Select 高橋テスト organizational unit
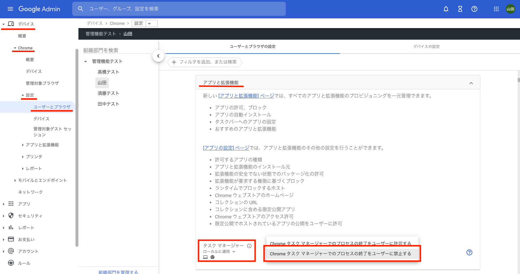520x274 pixels. pyautogui.click(x=108, y=72)
